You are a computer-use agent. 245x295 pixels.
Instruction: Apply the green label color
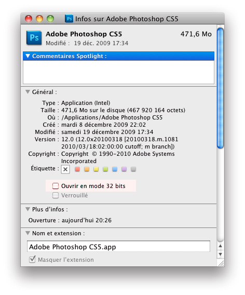[x=105, y=169]
